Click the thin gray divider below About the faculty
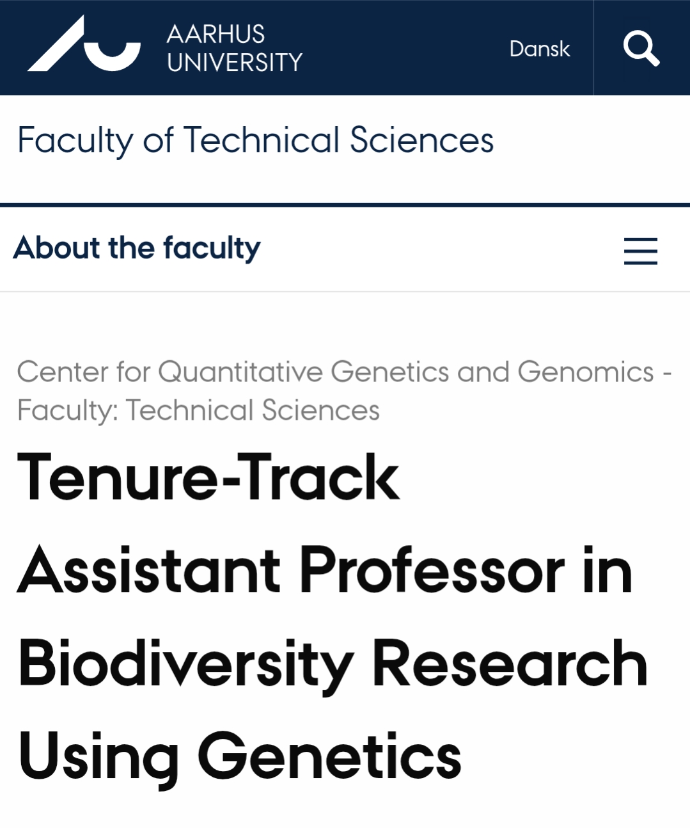 coord(345,292)
